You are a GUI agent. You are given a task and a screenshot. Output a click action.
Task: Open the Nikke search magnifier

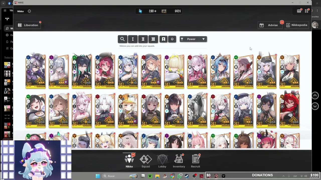click(122, 39)
